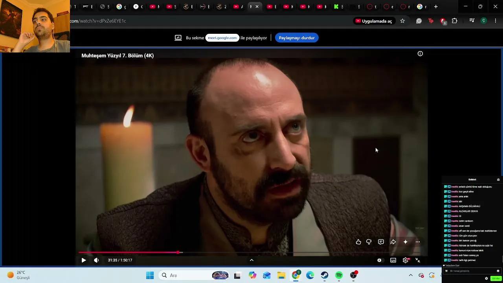
Task: Mute the video with the volume icon
Action: 96,260
